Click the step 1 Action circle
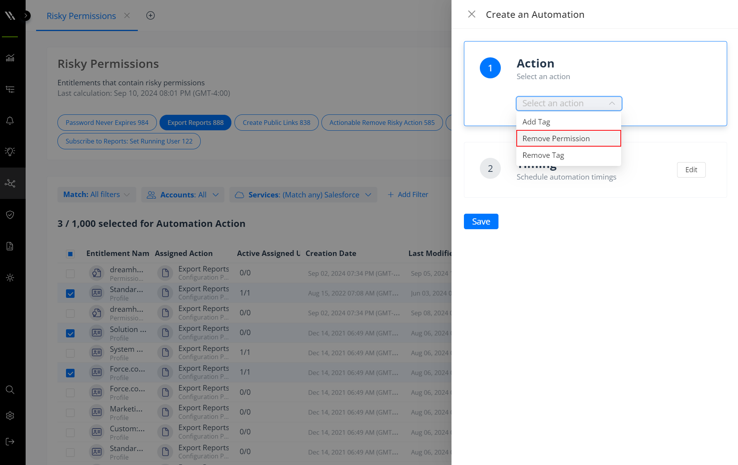738x465 pixels. tap(490, 68)
